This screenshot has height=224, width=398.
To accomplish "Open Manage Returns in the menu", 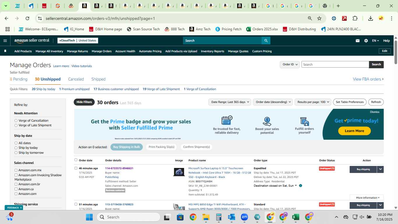I will coord(78,51).
